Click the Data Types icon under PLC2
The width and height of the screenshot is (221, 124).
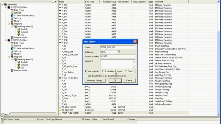(x=12, y=43)
